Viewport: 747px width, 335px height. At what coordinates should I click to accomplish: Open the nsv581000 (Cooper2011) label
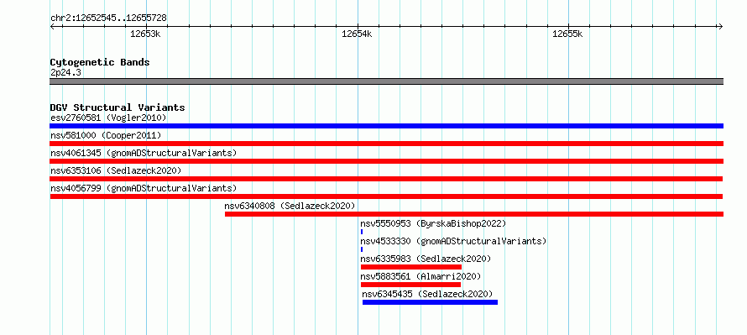point(106,135)
